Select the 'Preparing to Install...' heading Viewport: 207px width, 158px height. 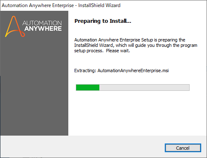pos(103,21)
